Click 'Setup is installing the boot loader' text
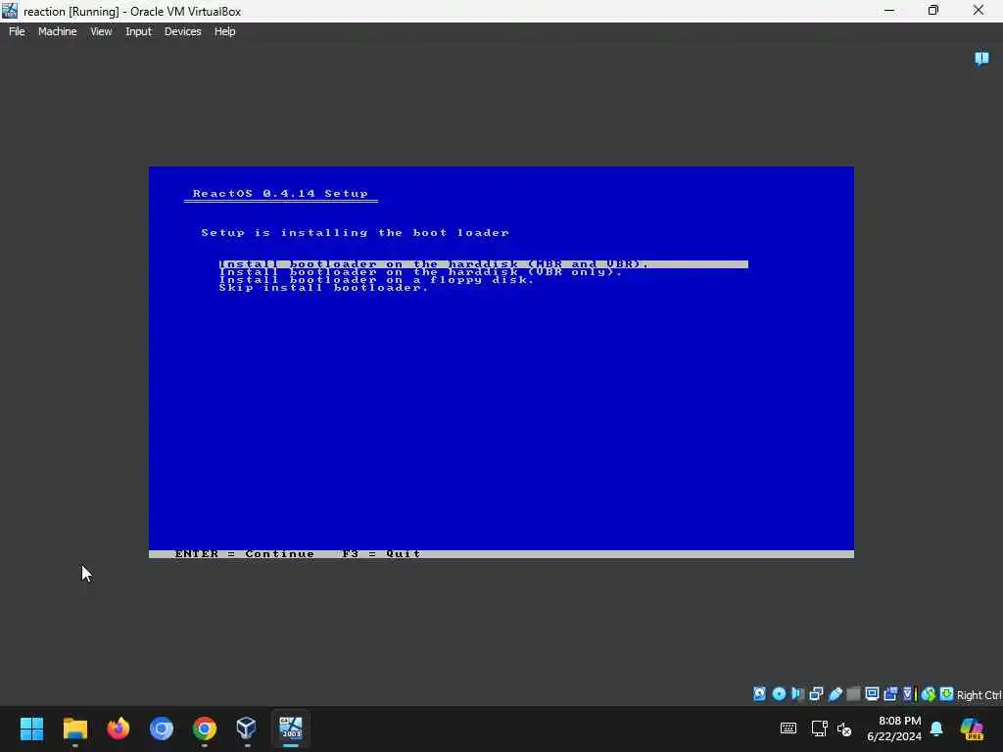1003x752 pixels. (x=355, y=233)
